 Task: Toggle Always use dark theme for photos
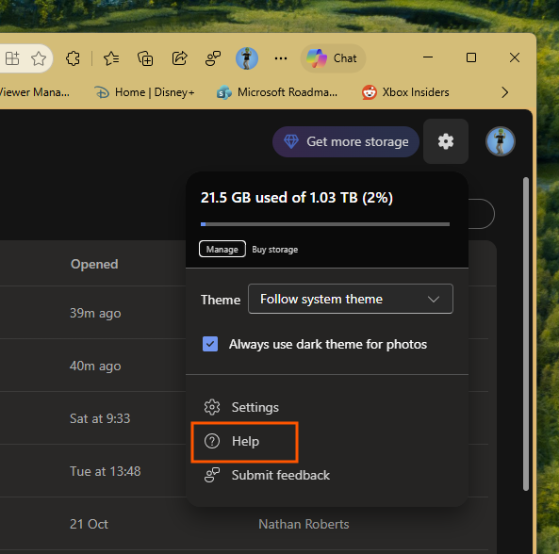pos(210,344)
